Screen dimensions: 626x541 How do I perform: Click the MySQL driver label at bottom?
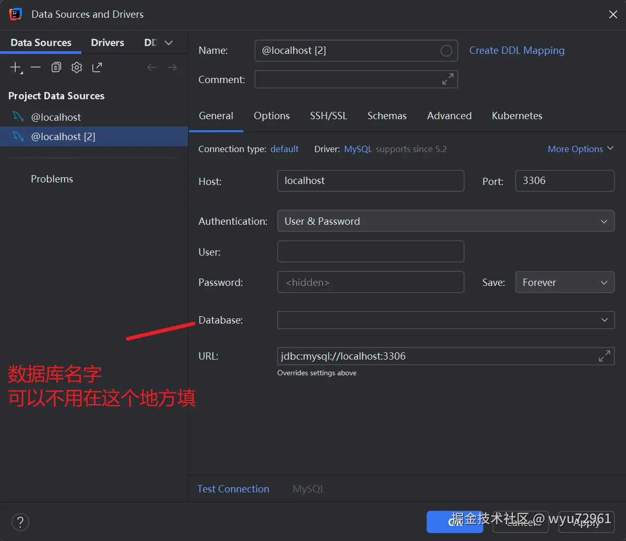click(x=308, y=489)
